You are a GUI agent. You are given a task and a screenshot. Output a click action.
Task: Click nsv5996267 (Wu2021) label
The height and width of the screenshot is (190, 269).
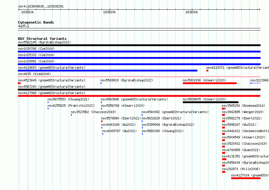click(x=239, y=125)
